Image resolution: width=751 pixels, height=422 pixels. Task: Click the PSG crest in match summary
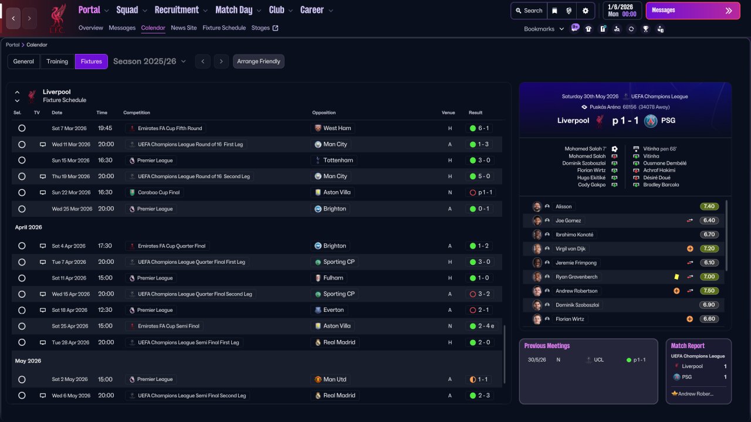coord(651,121)
